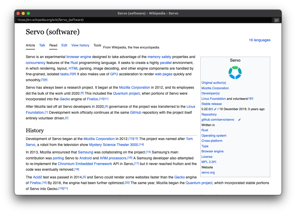Click the go button beside the address bar

coord(277,20)
